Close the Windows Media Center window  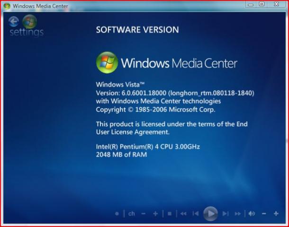click(x=276, y=4)
